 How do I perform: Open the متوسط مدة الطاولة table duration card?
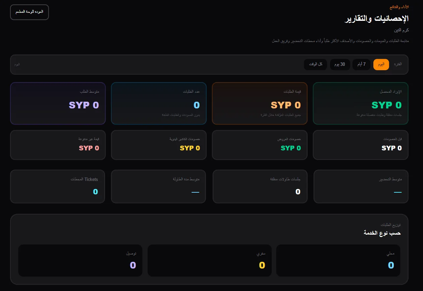coord(158,187)
